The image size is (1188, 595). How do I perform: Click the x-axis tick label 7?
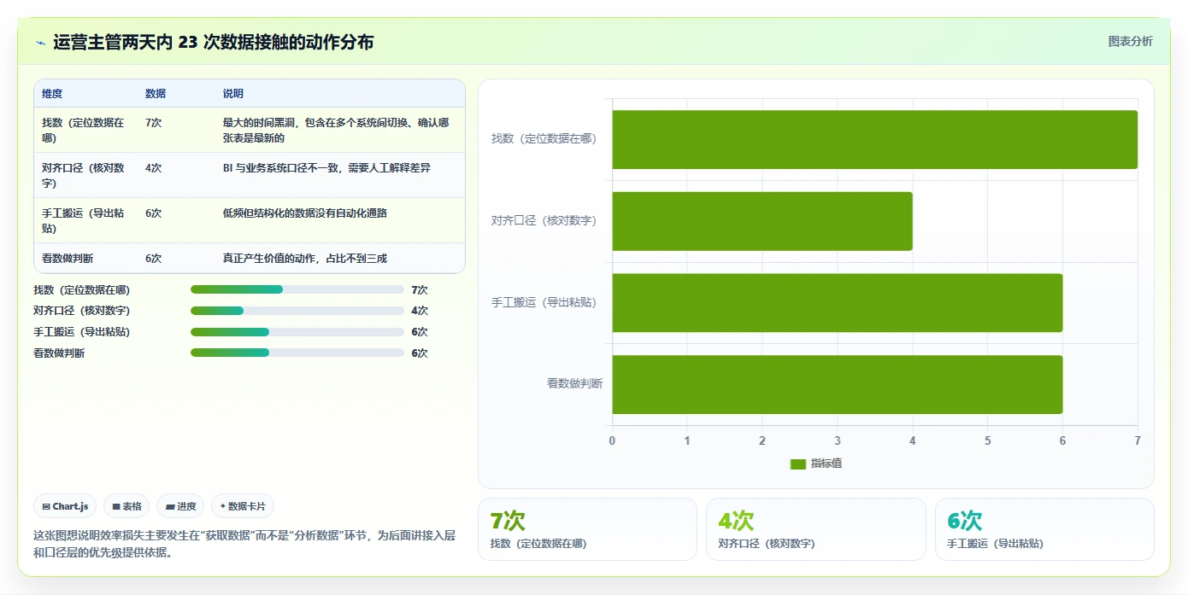coord(1137,440)
